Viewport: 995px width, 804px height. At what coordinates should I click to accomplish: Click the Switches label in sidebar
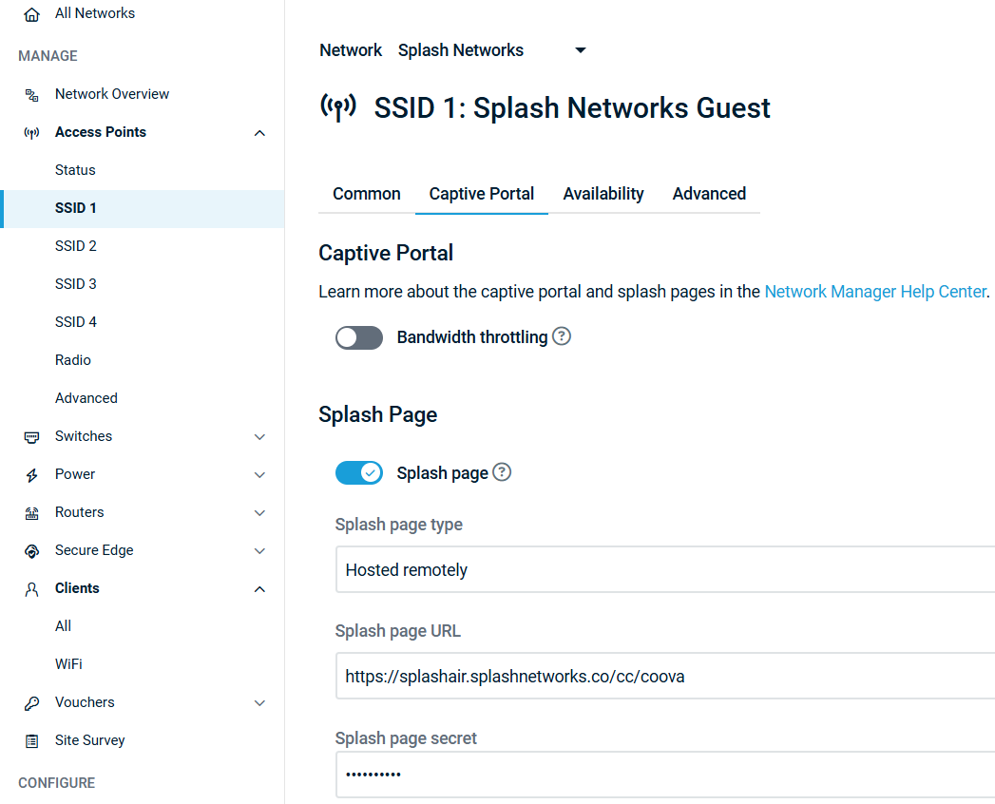[x=84, y=436]
